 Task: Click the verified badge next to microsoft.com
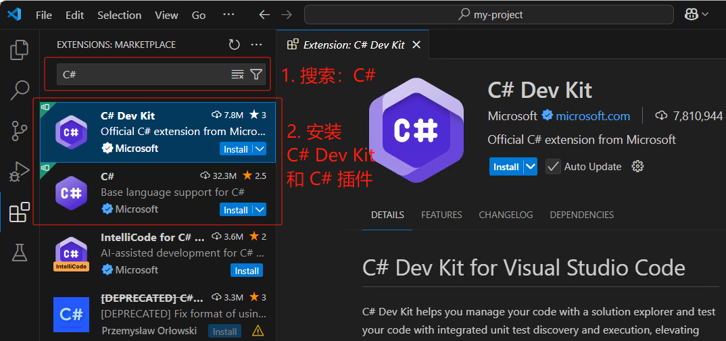coord(547,115)
